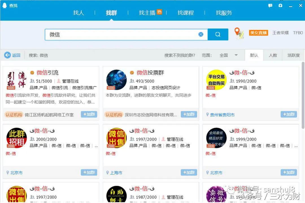Viewport: 305px width, 203px height.
Task: Click 认证机构 badge on 微信投票群 card
Action: click(x=114, y=115)
